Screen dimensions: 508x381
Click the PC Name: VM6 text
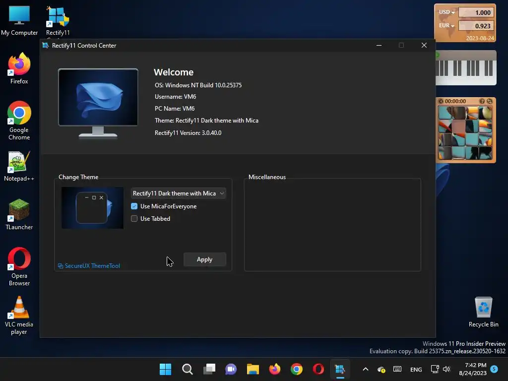pos(174,109)
